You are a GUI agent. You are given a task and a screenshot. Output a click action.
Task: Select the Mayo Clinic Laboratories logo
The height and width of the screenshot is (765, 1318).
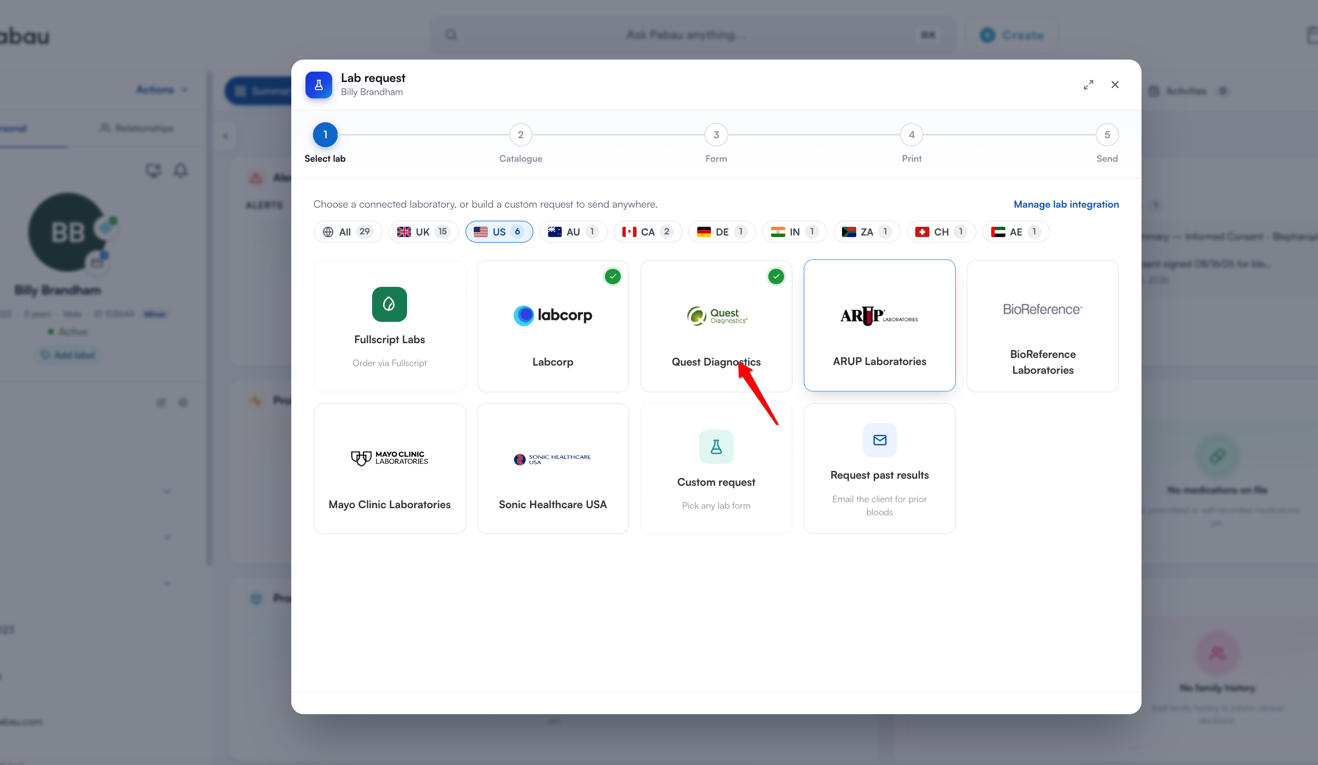390,458
